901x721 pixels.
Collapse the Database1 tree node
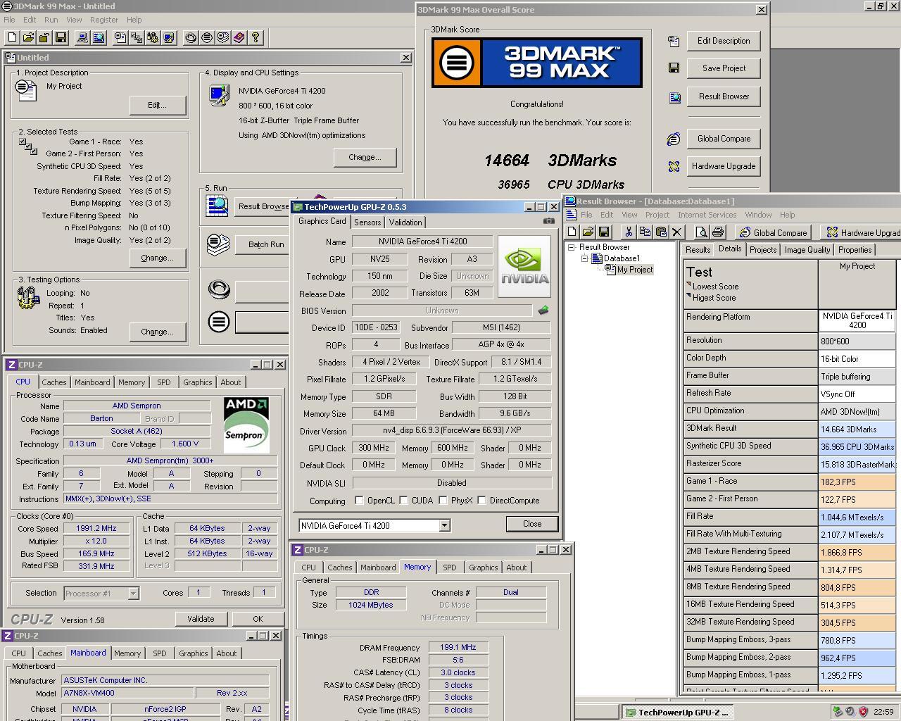[x=584, y=258]
